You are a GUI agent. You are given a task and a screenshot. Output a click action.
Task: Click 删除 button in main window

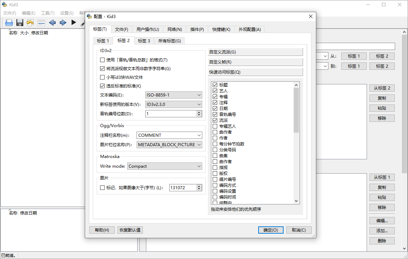tap(382, 241)
